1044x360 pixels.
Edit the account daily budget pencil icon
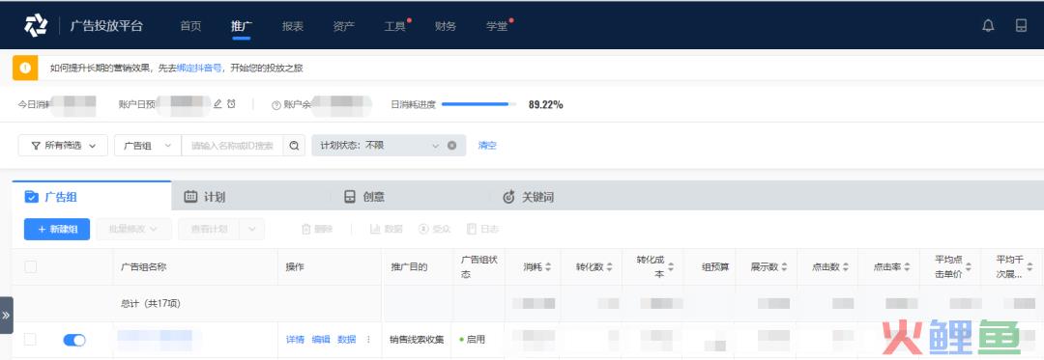(x=217, y=104)
